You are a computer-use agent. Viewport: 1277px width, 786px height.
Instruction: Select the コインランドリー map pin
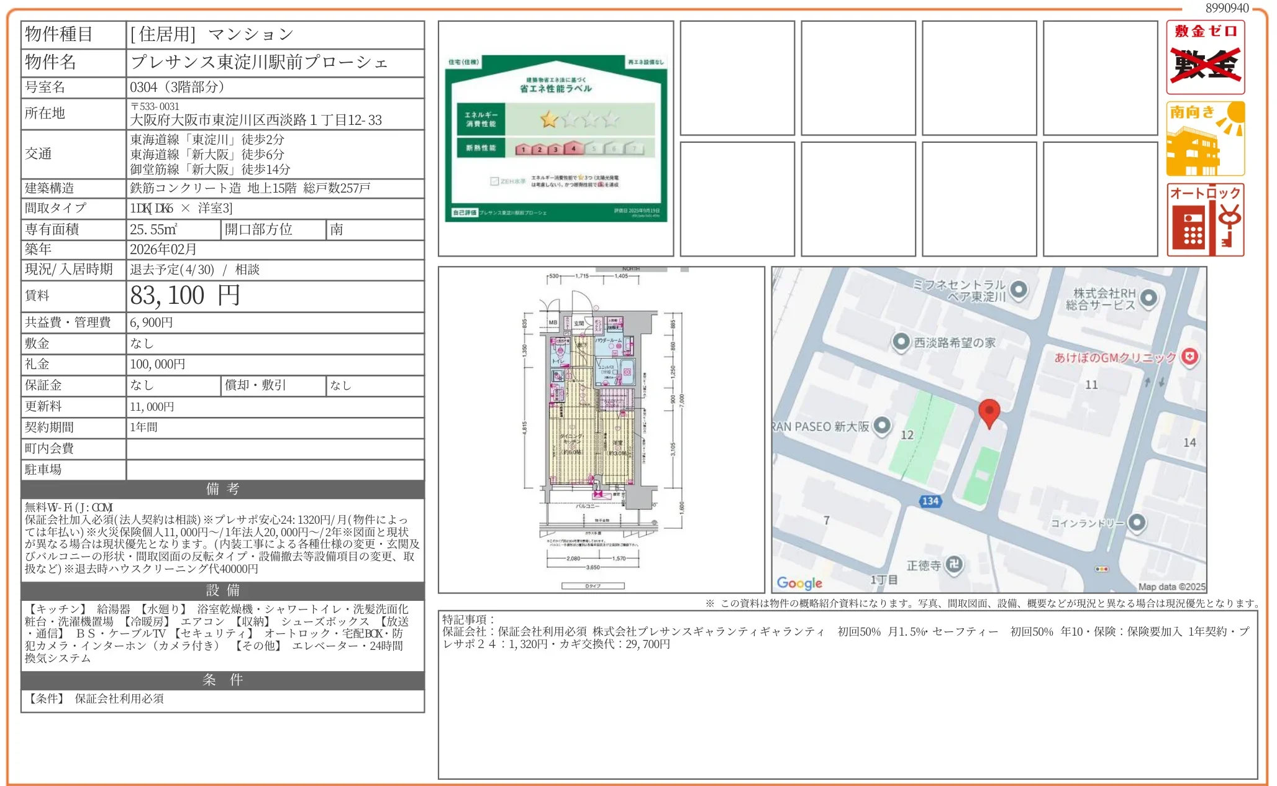1137,523
